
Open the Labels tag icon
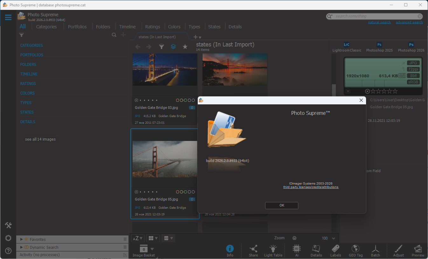pos(335,249)
